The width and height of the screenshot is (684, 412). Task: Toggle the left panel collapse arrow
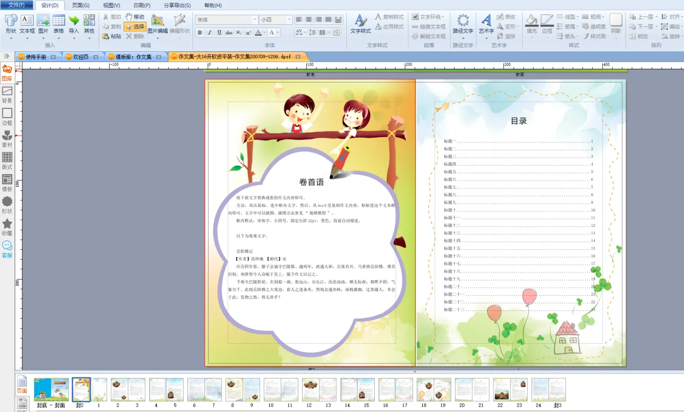pyautogui.click(x=7, y=56)
